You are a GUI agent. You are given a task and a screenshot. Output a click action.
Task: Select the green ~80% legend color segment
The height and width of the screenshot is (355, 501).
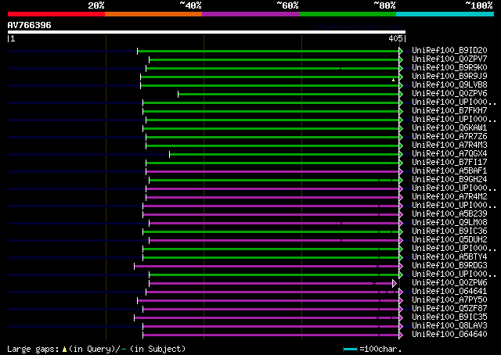pyautogui.click(x=348, y=14)
